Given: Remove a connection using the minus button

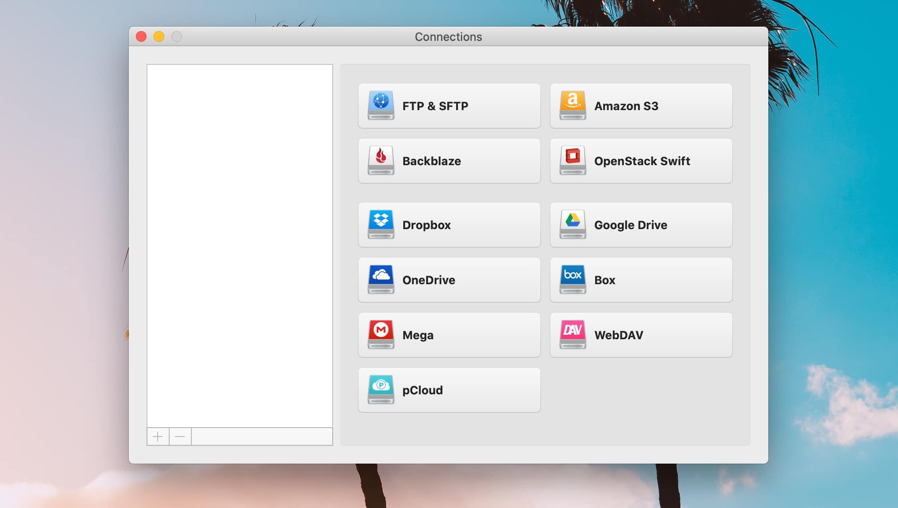Looking at the screenshot, I should (x=180, y=437).
